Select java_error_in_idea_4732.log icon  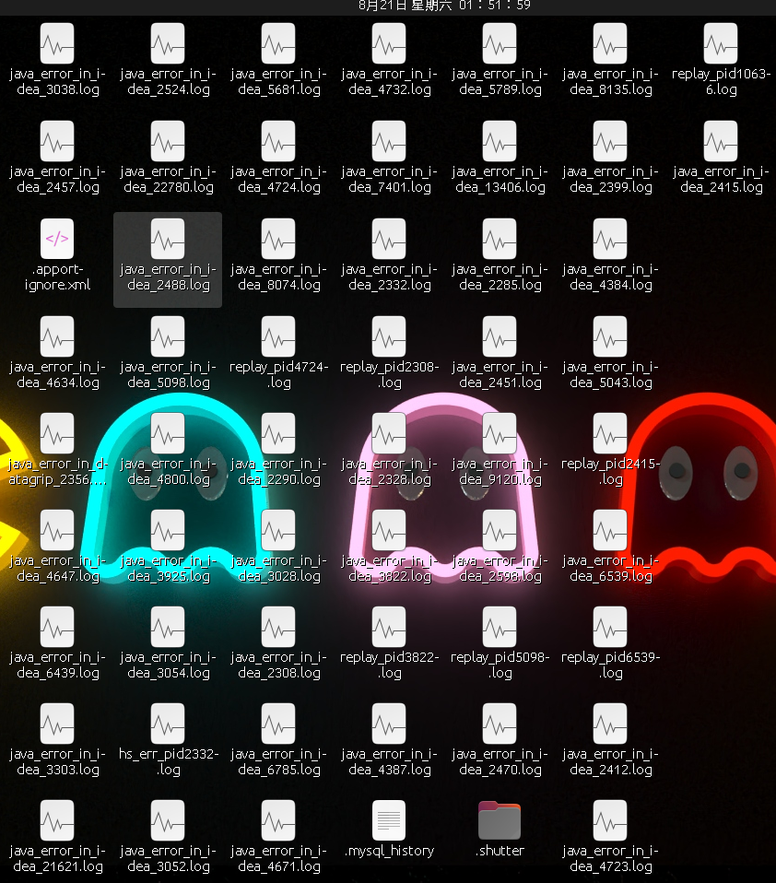coord(389,43)
